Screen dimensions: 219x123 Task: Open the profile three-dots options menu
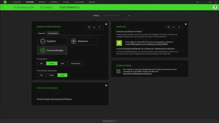point(129,16)
